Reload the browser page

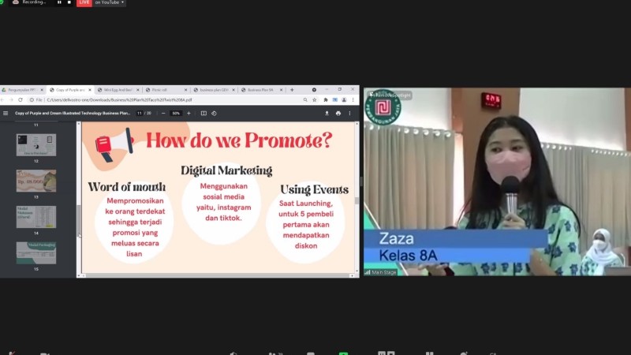tap(21, 100)
